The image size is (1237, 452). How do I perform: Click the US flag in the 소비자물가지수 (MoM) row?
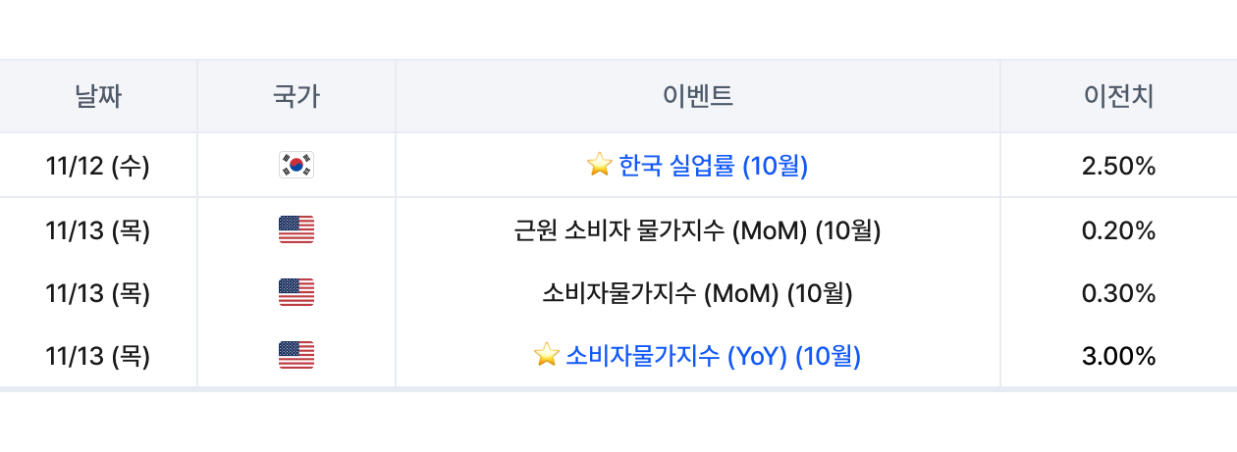pyautogui.click(x=296, y=293)
